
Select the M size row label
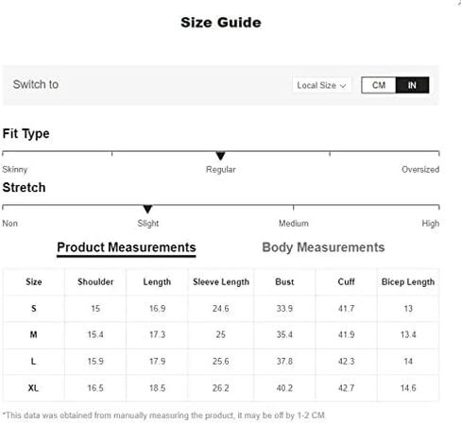click(34, 334)
